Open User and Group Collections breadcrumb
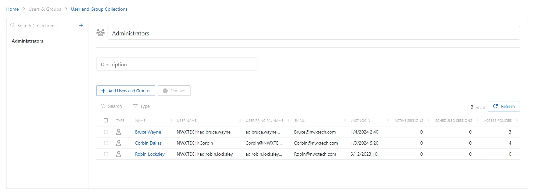 [x=99, y=9]
